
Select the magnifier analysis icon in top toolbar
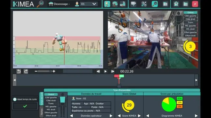(155, 4)
